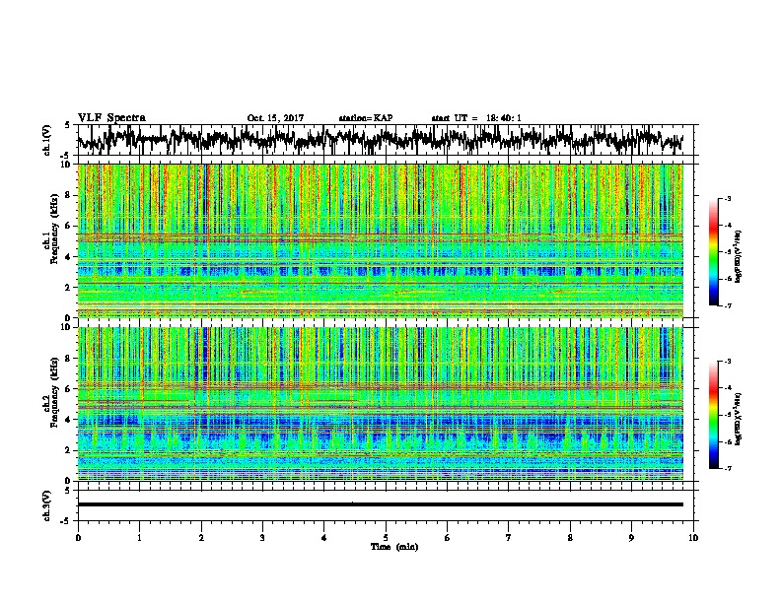Click time axis tick label 3 minutes
Screen dimensions: 781x603
(x=262, y=538)
